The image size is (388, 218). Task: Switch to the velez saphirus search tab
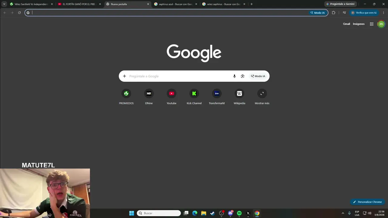224,4
